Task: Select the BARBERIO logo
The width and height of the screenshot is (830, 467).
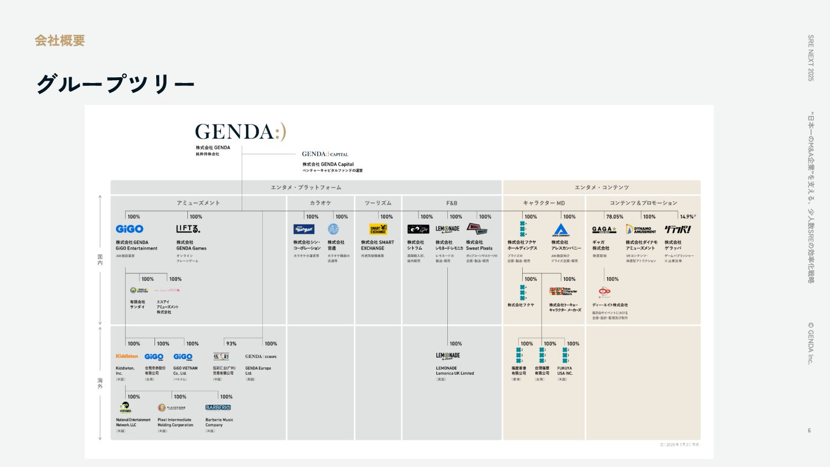Action: (x=218, y=407)
